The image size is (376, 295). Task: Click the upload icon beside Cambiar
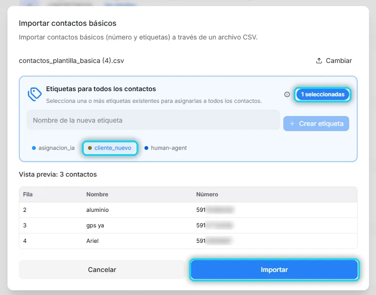319,61
